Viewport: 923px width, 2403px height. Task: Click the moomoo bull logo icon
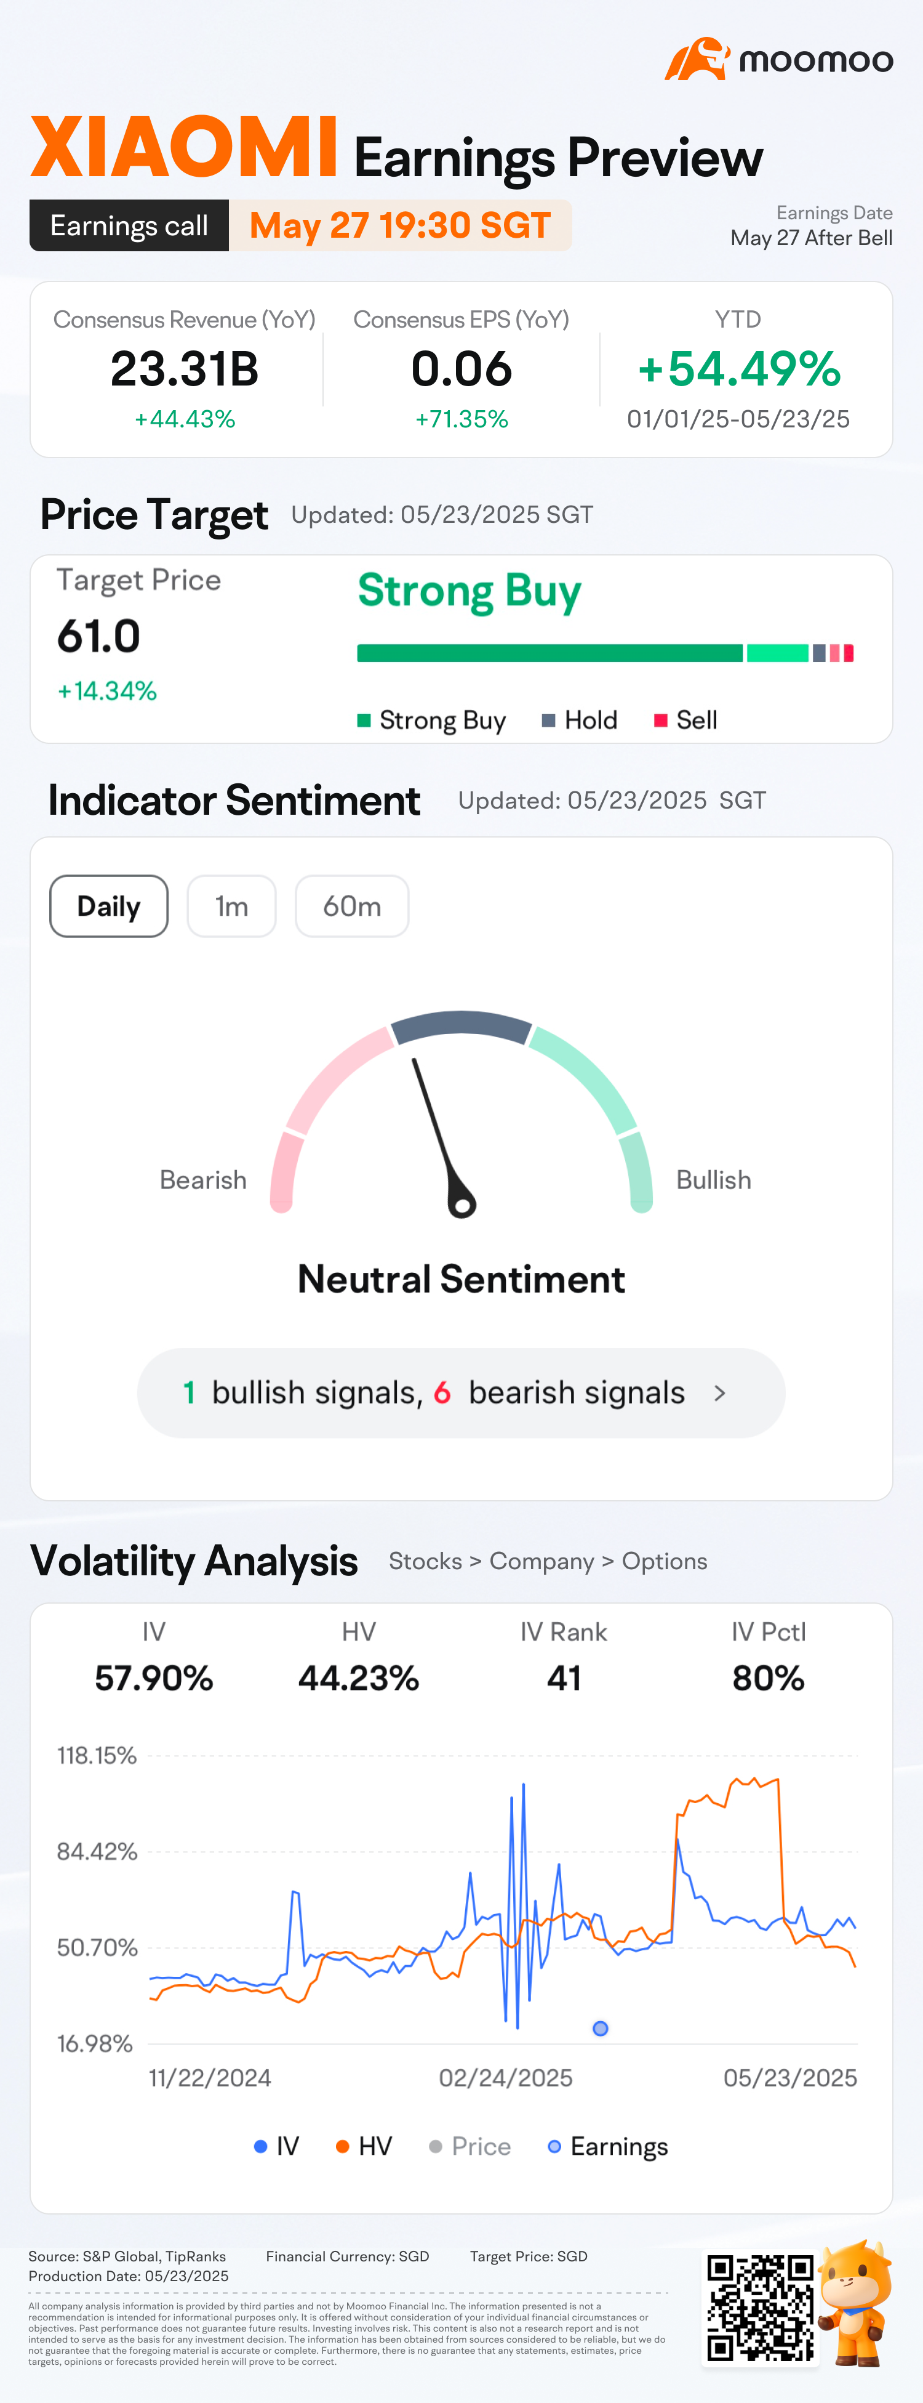(697, 60)
